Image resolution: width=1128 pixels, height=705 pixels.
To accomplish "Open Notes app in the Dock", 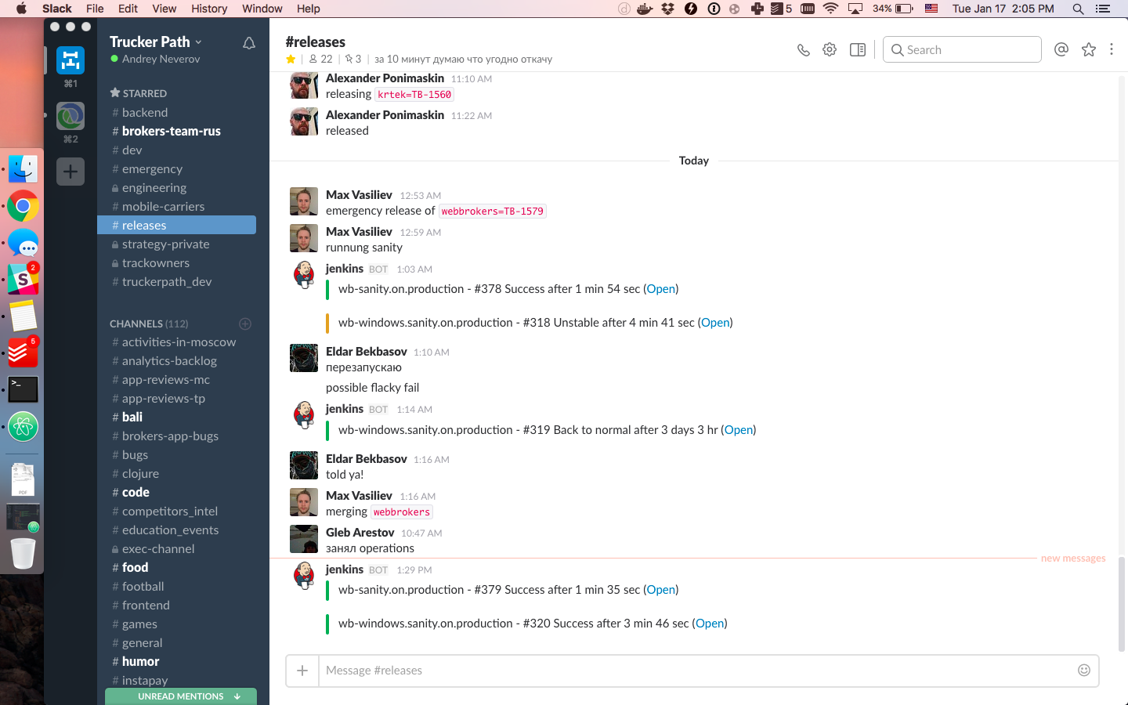I will (x=23, y=316).
